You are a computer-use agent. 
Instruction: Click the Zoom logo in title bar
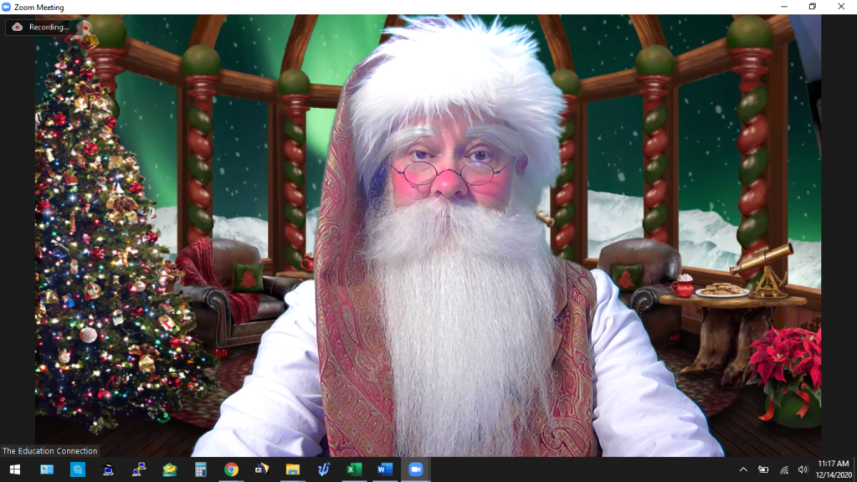click(7, 7)
